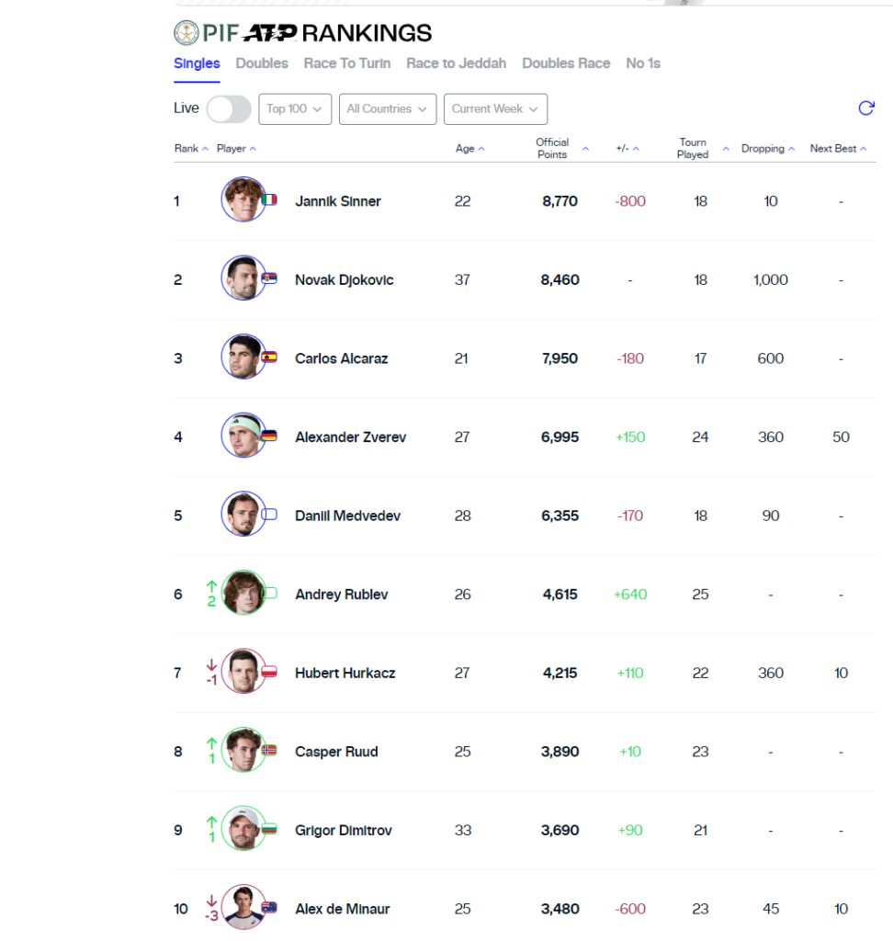Select the No 1s tab
Screen dimensions: 893x941
coord(643,63)
